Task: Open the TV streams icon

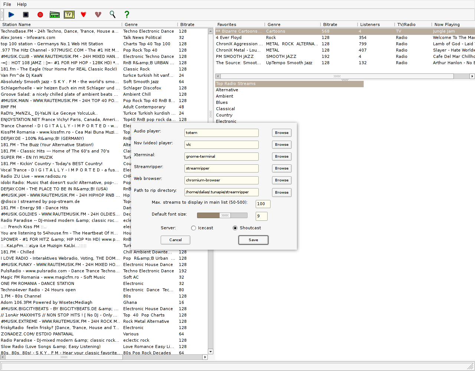Action: coord(69,14)
